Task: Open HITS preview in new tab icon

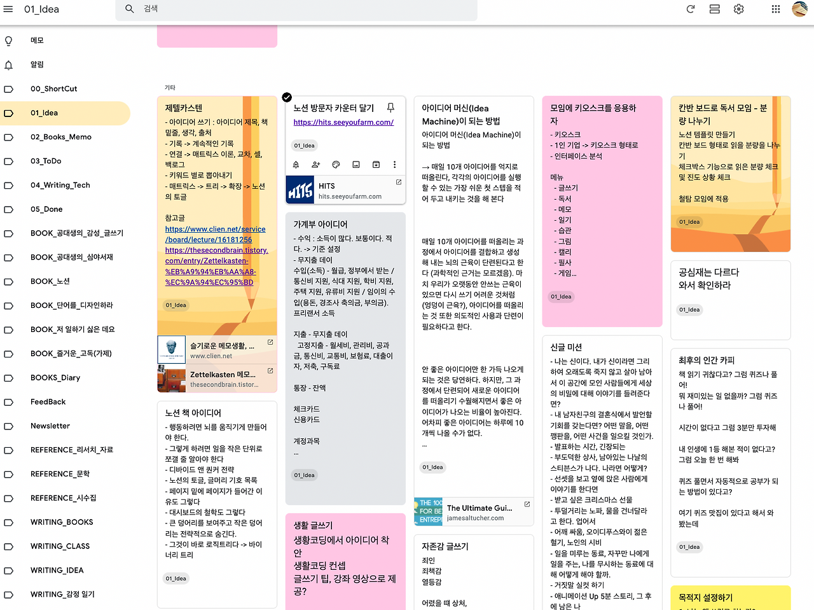Action: [399, 183]
